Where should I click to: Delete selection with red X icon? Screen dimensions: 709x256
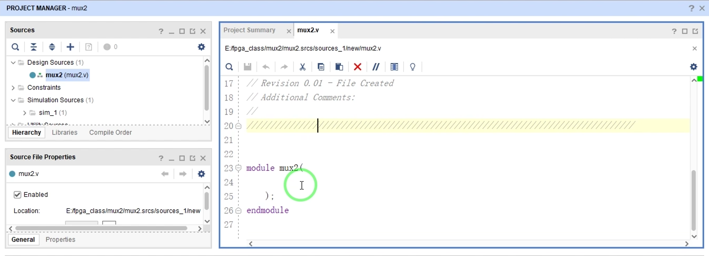click(x=358, y=67)
